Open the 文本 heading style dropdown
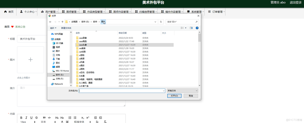 tap(48, 122)
